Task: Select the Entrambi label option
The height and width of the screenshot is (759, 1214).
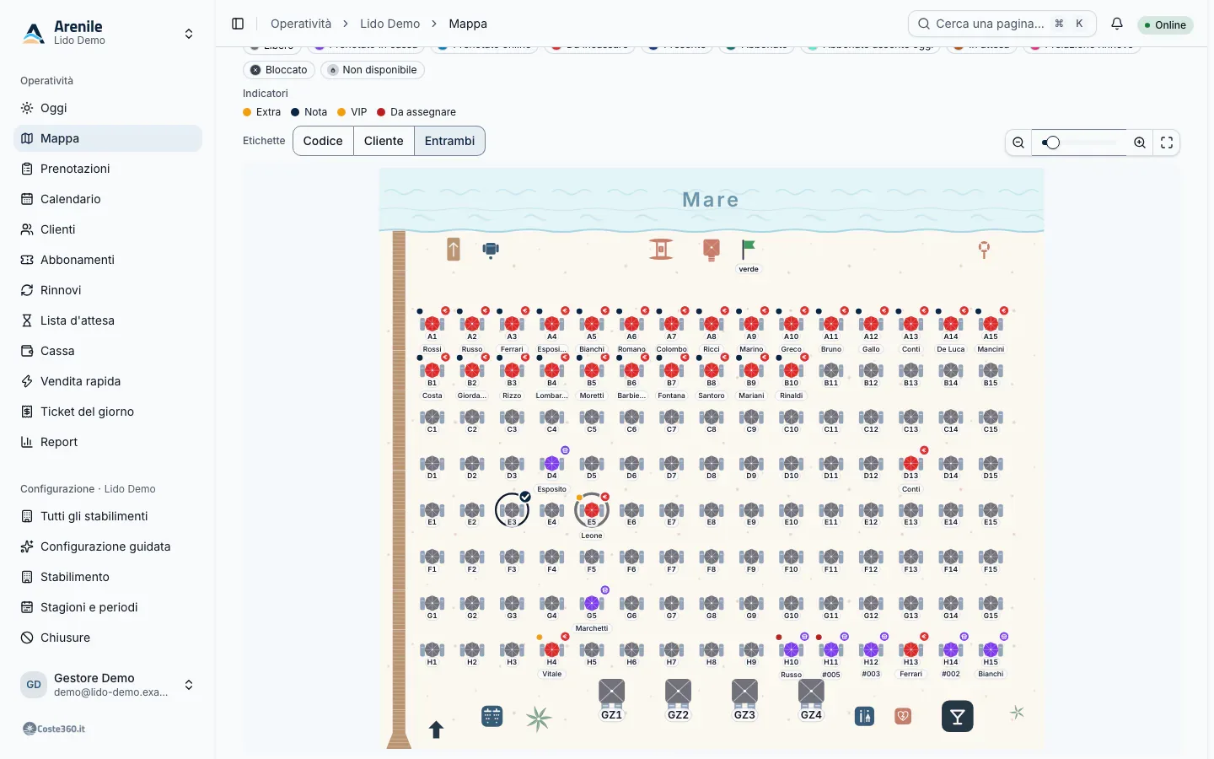Action: (x=449, y=141)
